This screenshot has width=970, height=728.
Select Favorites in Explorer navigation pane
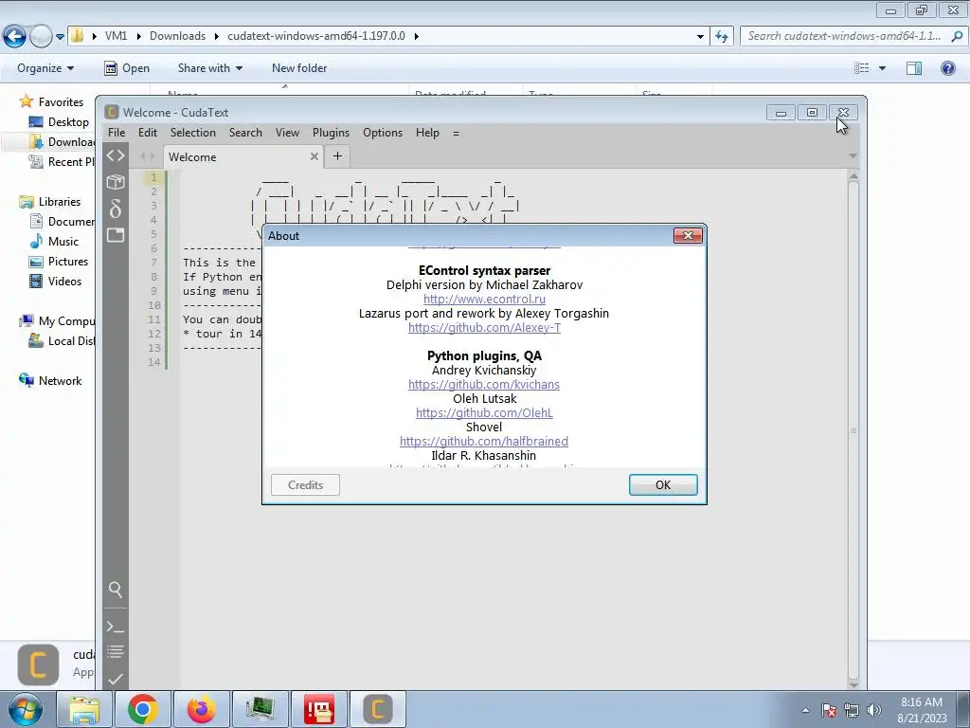(52, 102)
